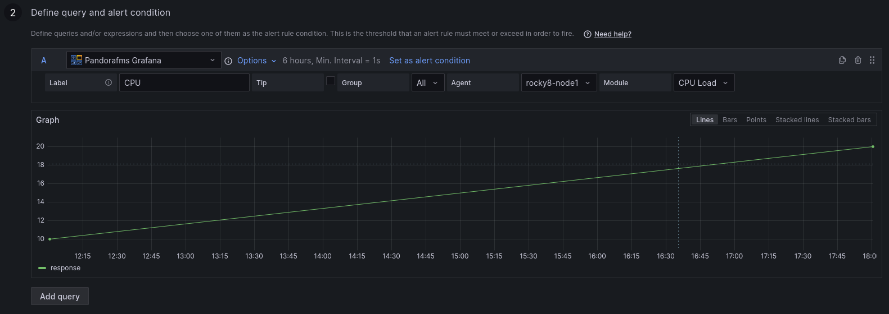Open the Pandorafms Grafana datasource dropdown
This screenshot has width=889, height=314.
(x=143, y=60)
